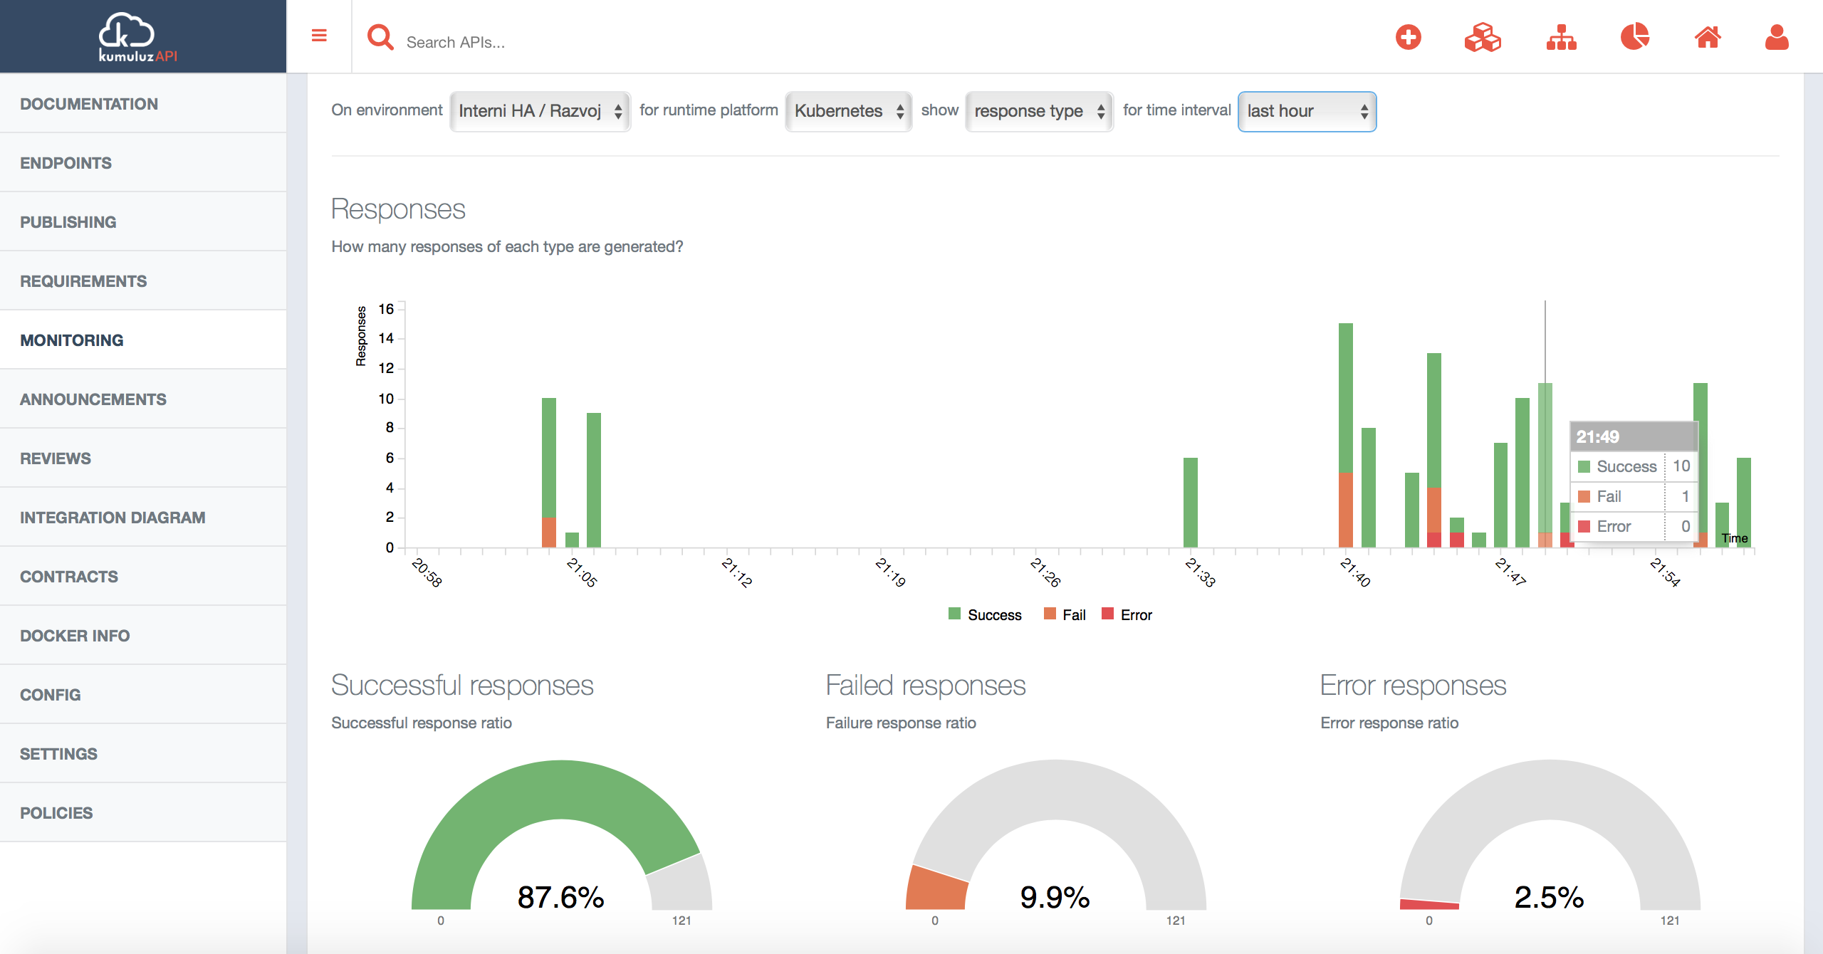
Task: Switch to the ENDPOINTS section
Action: 66,162
